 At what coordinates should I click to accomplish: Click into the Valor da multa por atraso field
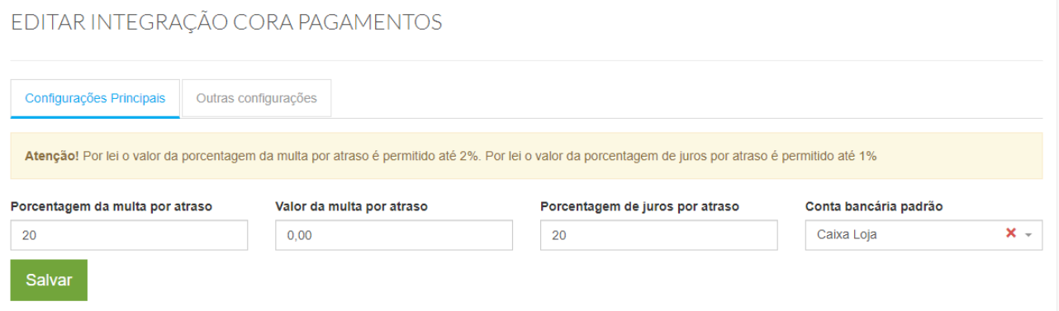coord(394,235)
